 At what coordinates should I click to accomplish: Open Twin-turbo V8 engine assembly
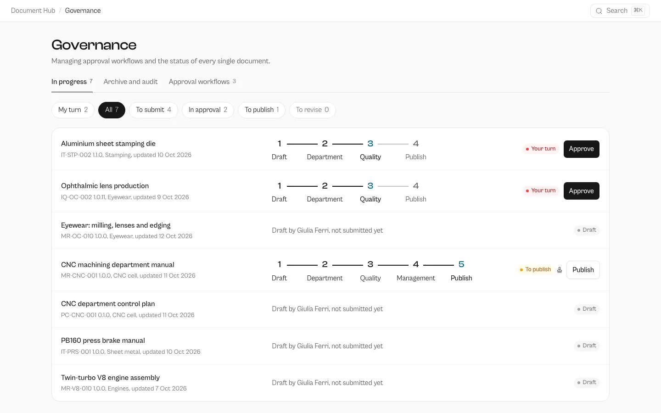tap(110, 378)
